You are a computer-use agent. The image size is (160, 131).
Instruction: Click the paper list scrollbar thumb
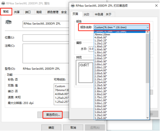[147, 58]
